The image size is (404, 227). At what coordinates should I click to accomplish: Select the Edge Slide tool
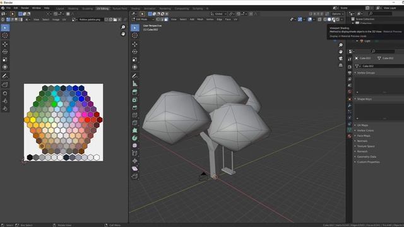tap(134, 153)
